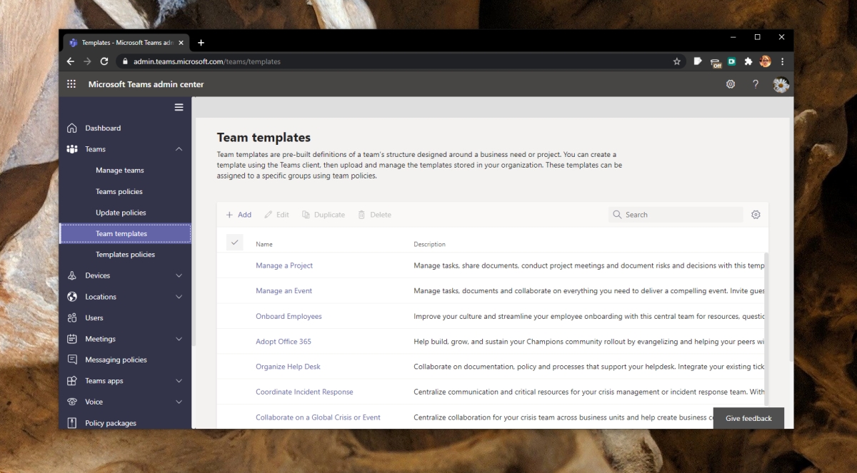Screen dimensions: 857x473
Task: Bookmark the page with the star icon
Action: tap(676, 61)
